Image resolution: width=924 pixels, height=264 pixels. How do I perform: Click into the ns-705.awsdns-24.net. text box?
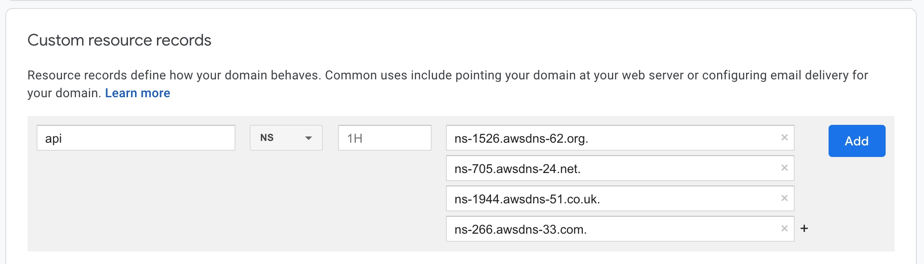click(x=611, y=169)
